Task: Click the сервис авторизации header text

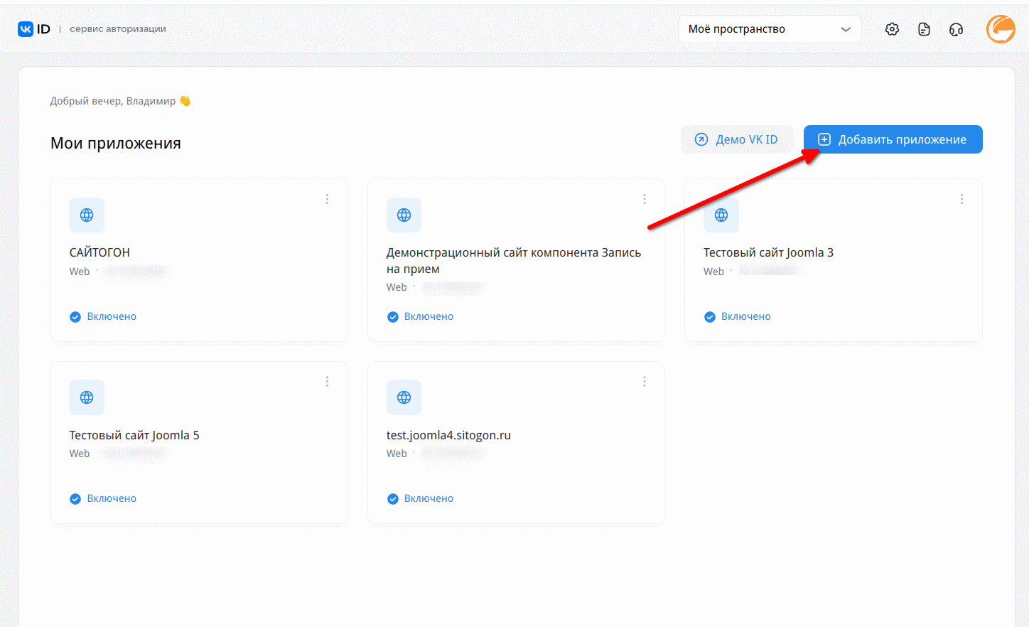Action: [x=118, y=29]
